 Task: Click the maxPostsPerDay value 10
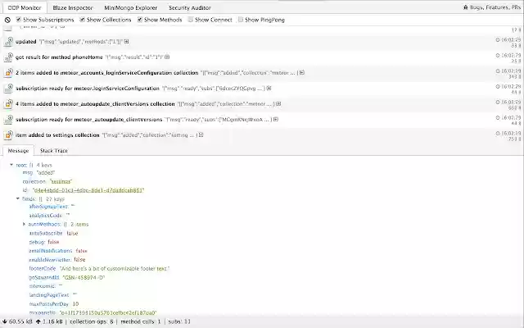click(75, 304)
